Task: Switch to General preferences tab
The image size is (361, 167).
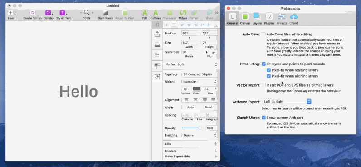Action: [x=232, y=19]
